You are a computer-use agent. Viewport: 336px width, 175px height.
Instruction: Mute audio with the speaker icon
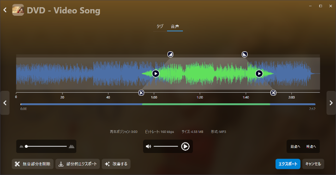click(x=148, y=146)
